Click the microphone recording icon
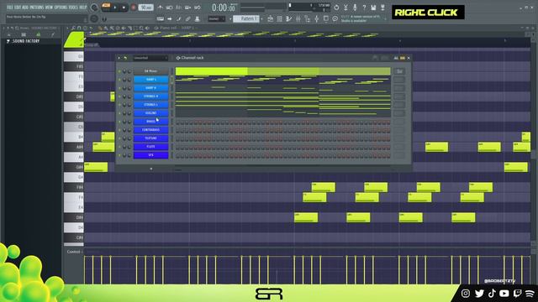Screen dimensions: 538x302 pos(355,8)
